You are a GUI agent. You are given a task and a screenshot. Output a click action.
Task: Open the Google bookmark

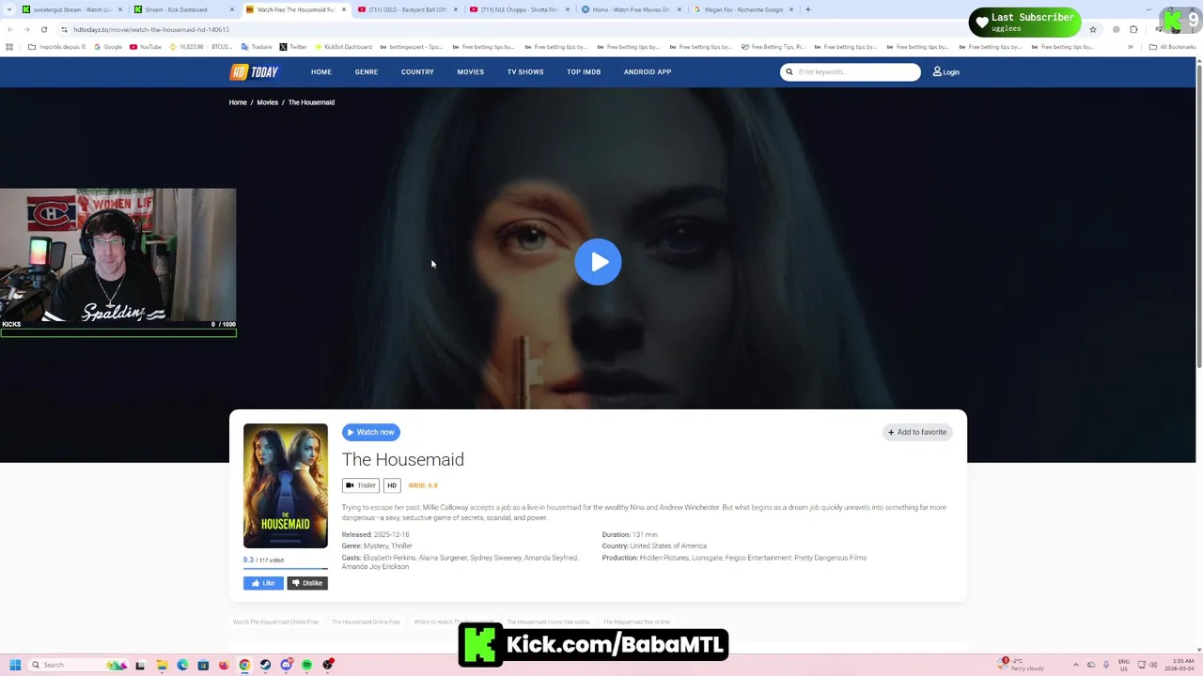[x=108, y=47]
